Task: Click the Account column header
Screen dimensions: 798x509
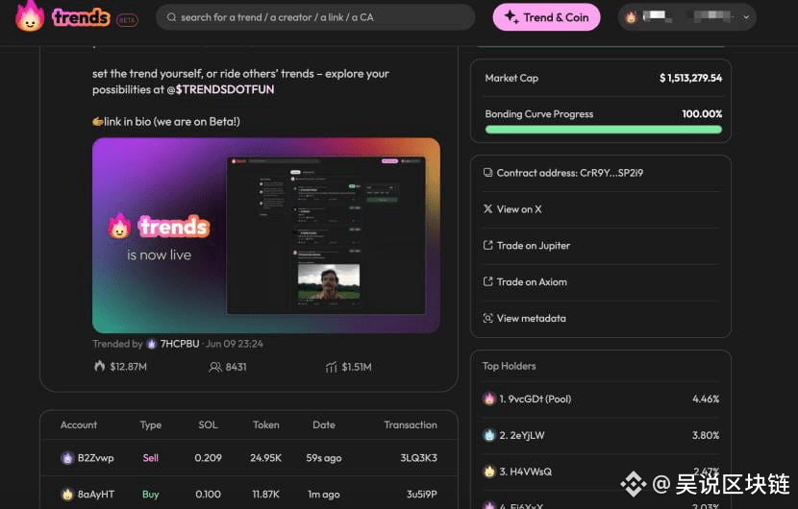Action: (79, 425)
